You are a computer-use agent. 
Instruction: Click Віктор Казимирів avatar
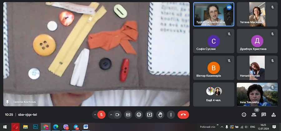pyautogui.click(x=214, y=68)
